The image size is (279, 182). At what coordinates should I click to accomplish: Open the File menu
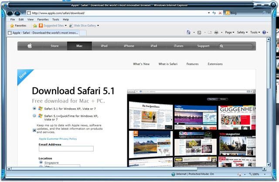[13, 20]
